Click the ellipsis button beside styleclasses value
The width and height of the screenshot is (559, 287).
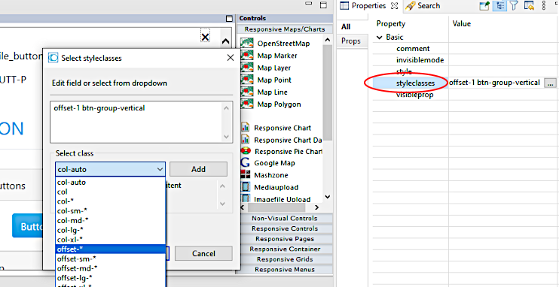[x=551, y=83]
